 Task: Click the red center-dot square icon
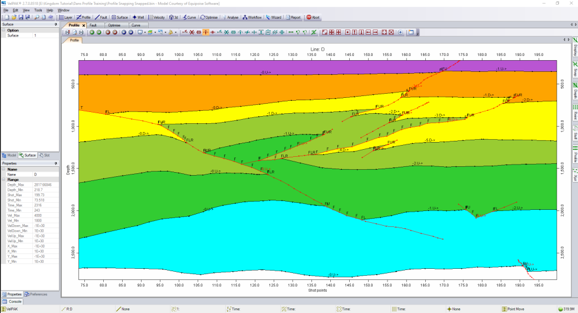point(347,32)
